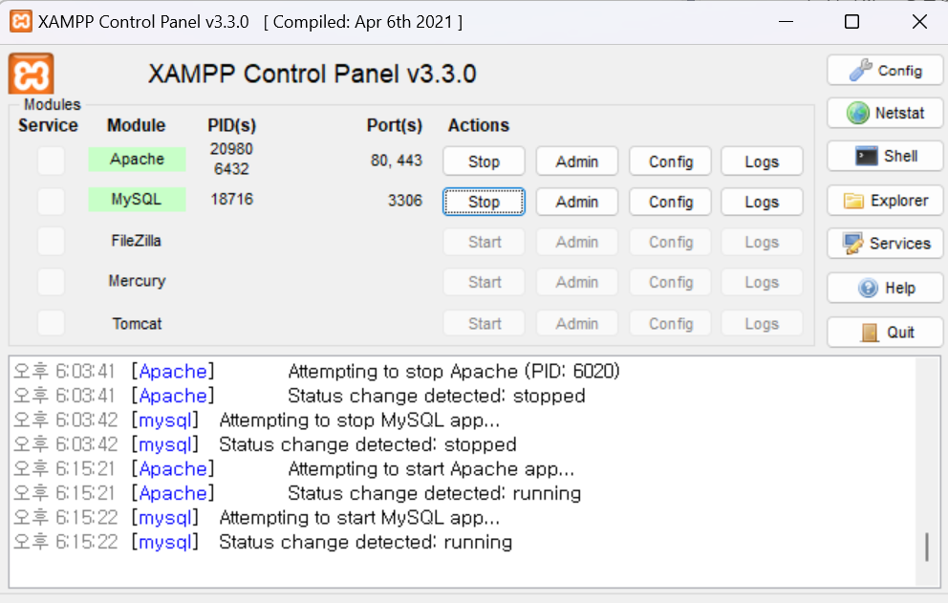
Task: Start the Mercury module
Action: (484, 282)
